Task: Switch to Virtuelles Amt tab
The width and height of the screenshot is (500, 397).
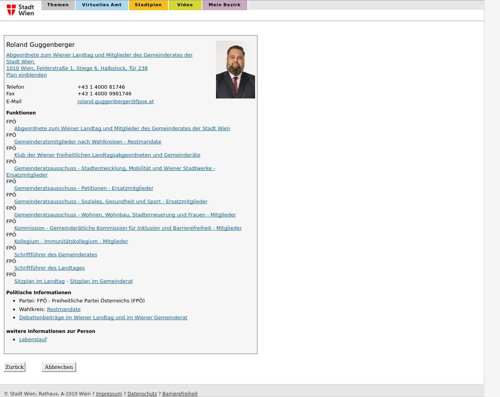Action: click(102, 5)
